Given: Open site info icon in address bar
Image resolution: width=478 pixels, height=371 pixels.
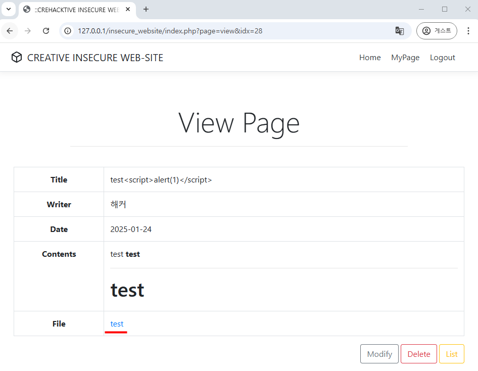Looking at the screenshot, I should pyautogui.click(x=68, y=31).
